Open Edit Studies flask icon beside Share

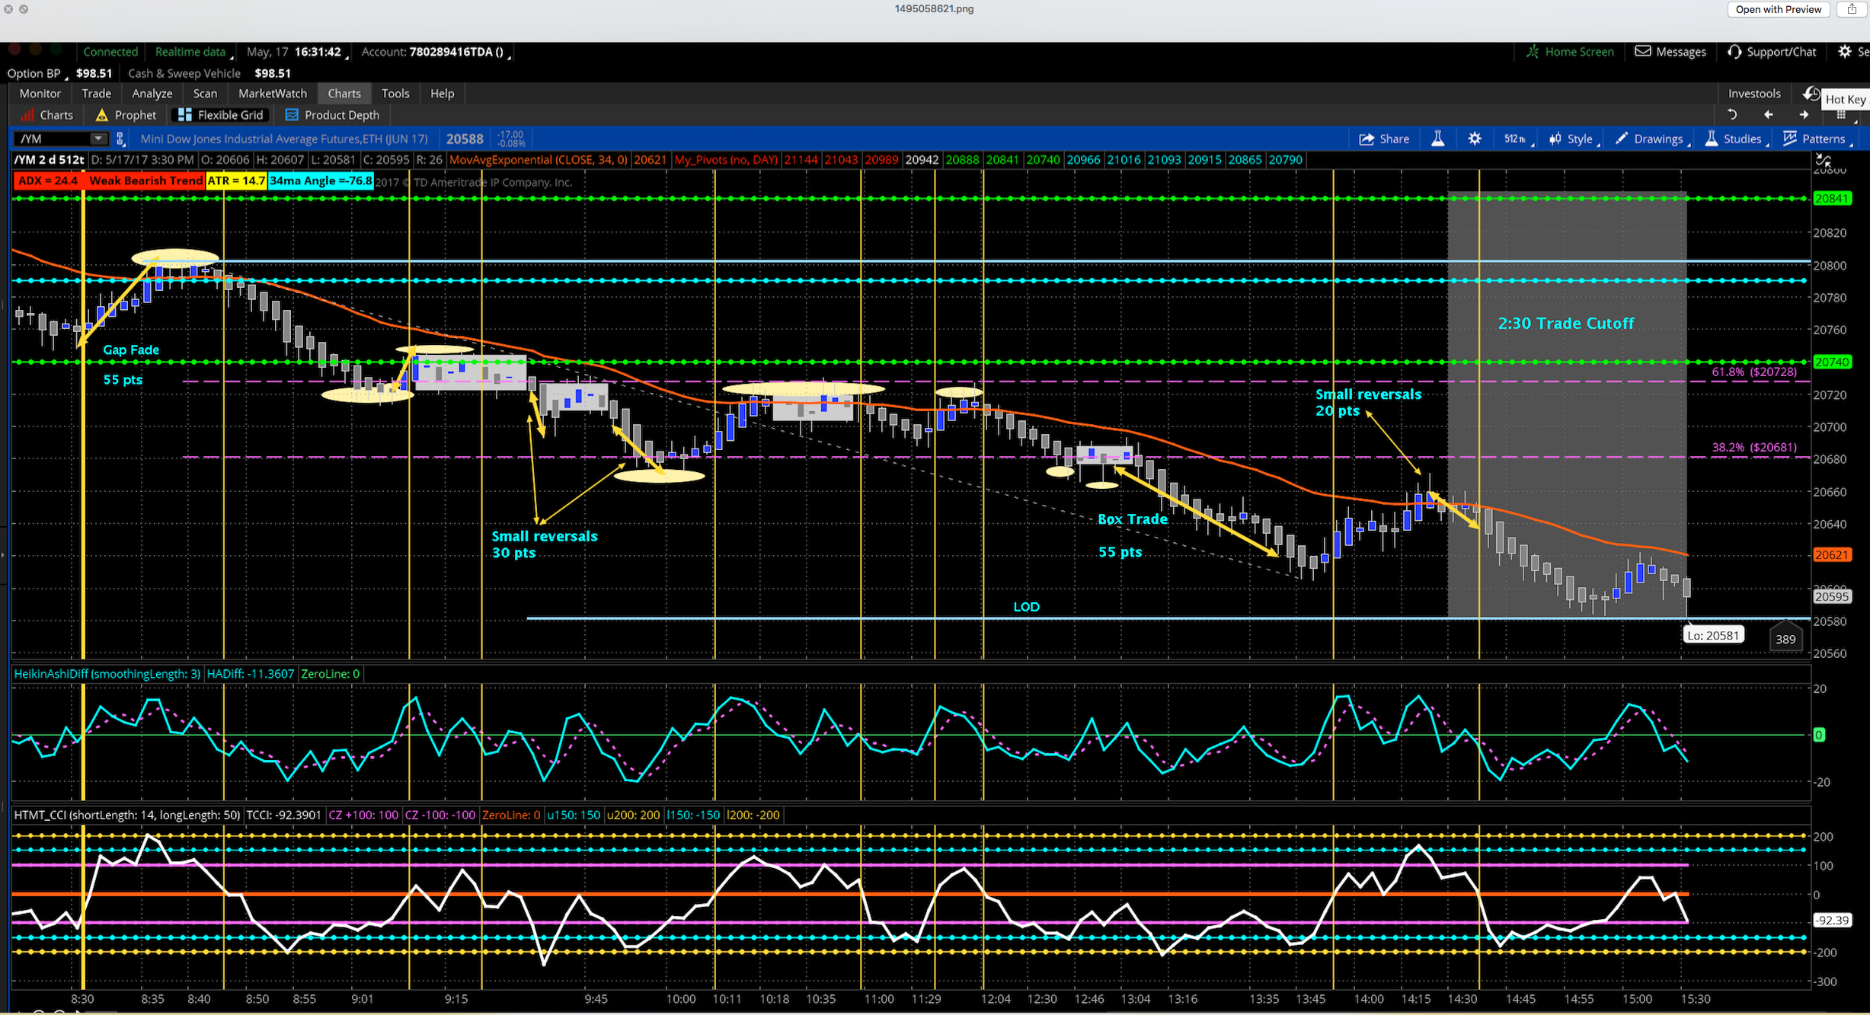point(1438,139)
